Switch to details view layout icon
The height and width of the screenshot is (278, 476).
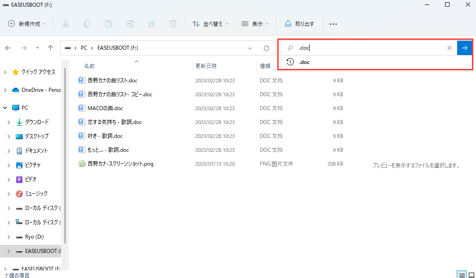[461, 274]
